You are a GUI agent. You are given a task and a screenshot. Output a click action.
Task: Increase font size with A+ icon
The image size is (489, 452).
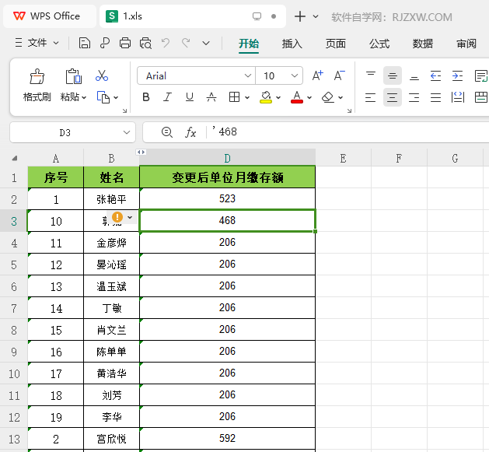point(318,75)
